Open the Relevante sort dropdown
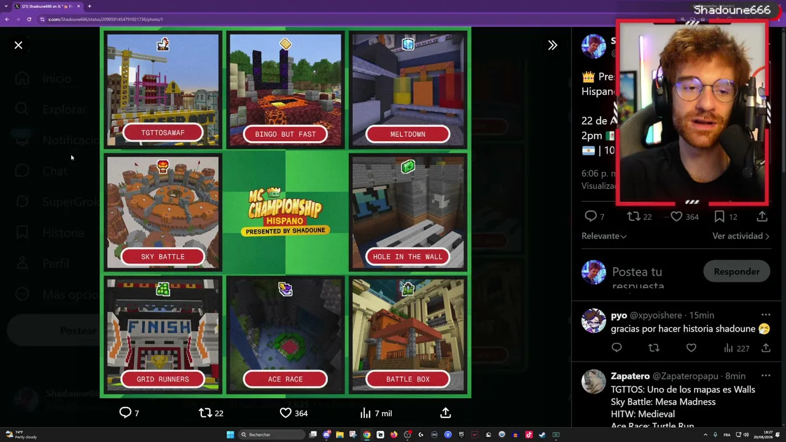The height and width of the screenshot is (442, 786). [604, 236]
